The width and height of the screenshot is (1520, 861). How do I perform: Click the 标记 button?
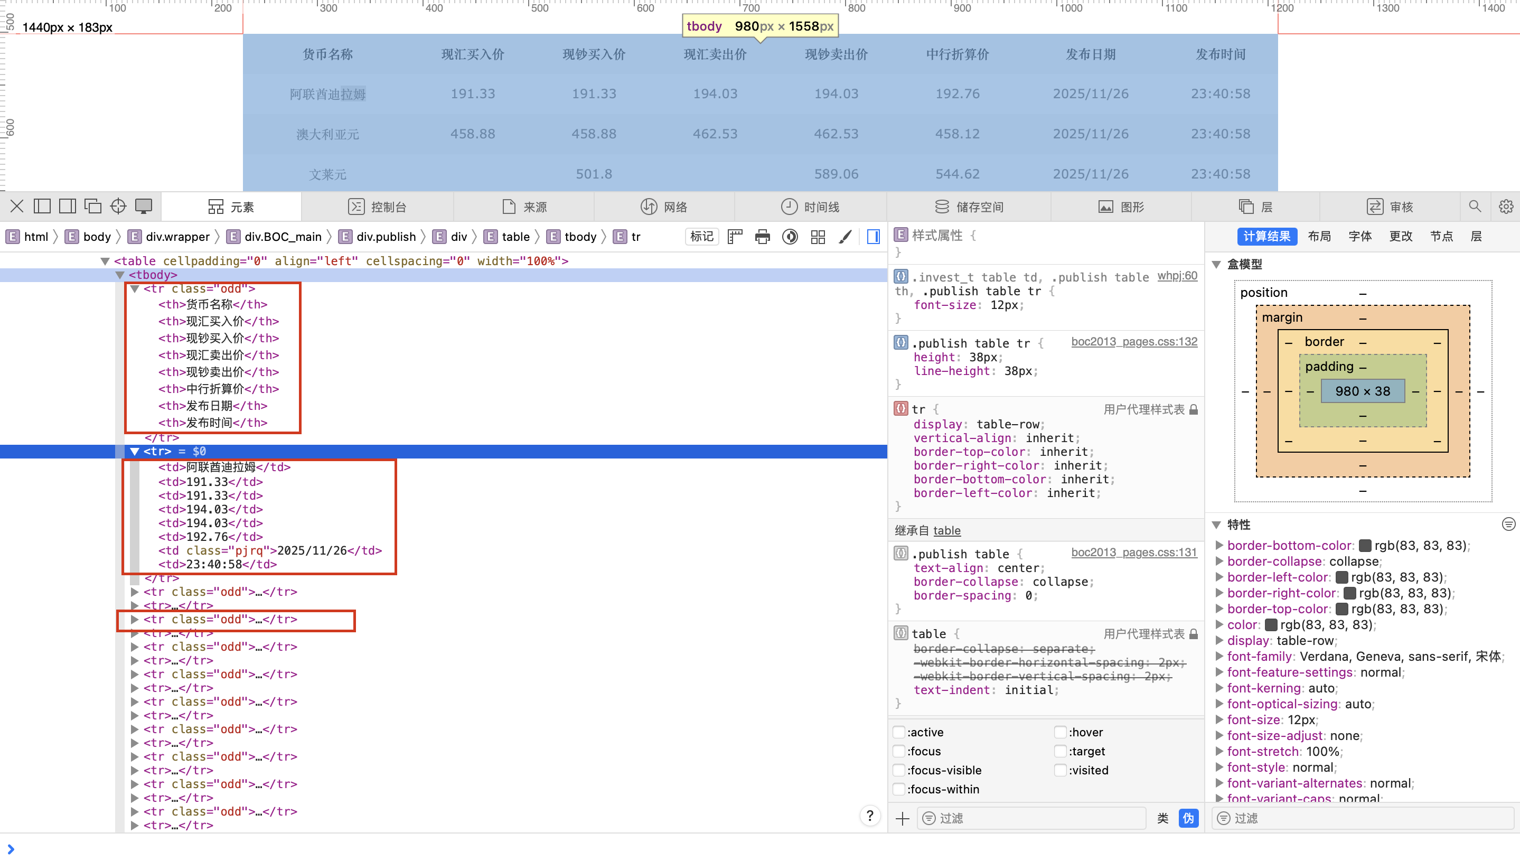pyautogui.click(x=701, y=237)
